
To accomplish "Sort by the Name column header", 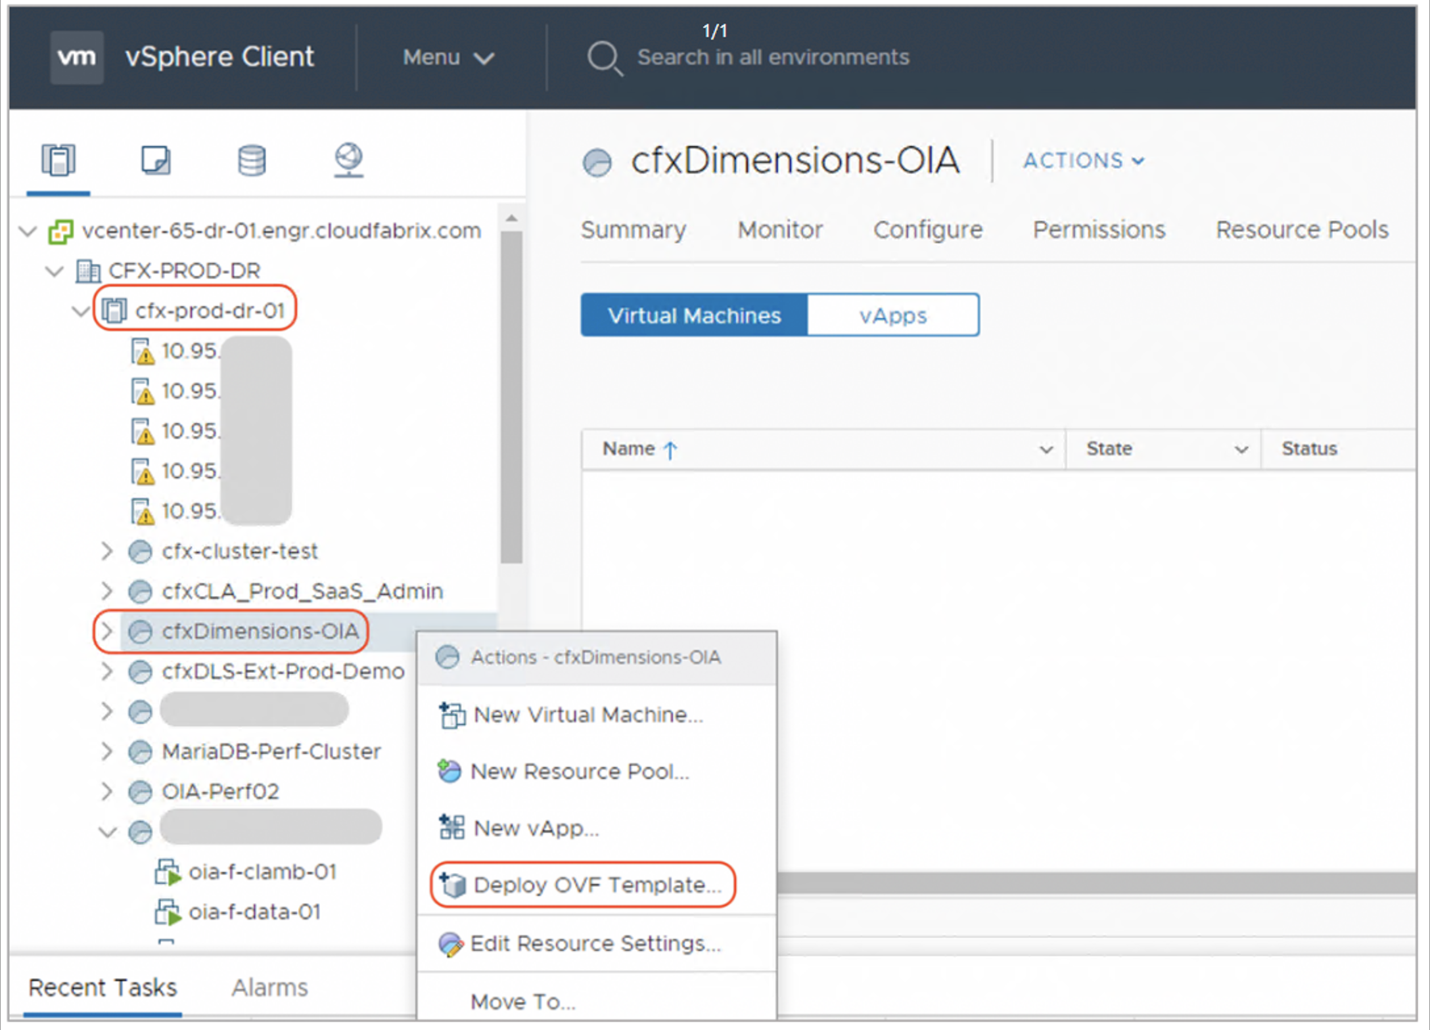I will pos(630,449).
